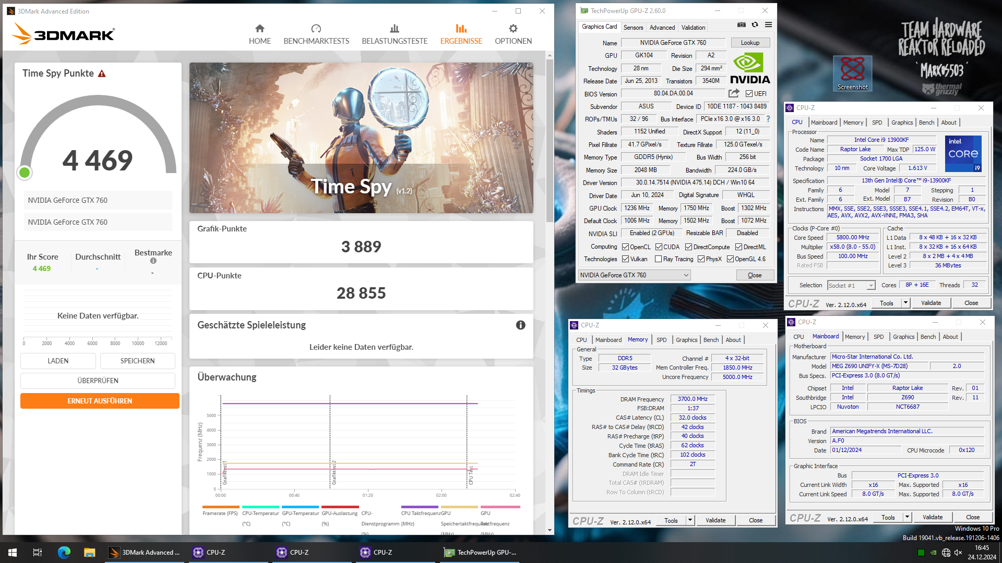Click ERNEUT AUSFÜHREN button
This screenshot has width=1002, height=563.
pyautogui.click(x=100, y=401)
